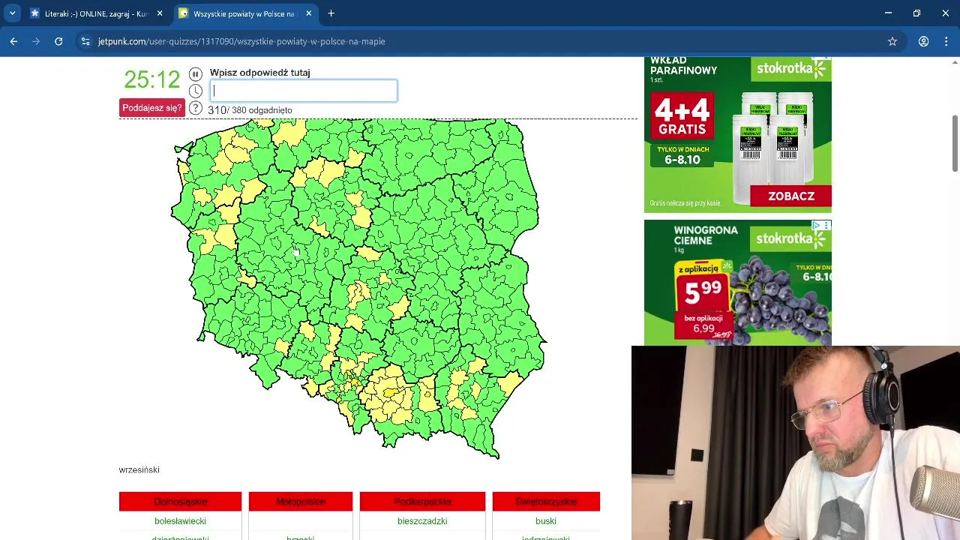
Task: Reload the JetPunk page
Action: [58, 41]
